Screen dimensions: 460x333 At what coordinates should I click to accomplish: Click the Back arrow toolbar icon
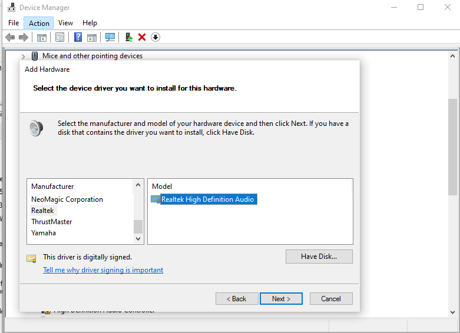[10, 37]
